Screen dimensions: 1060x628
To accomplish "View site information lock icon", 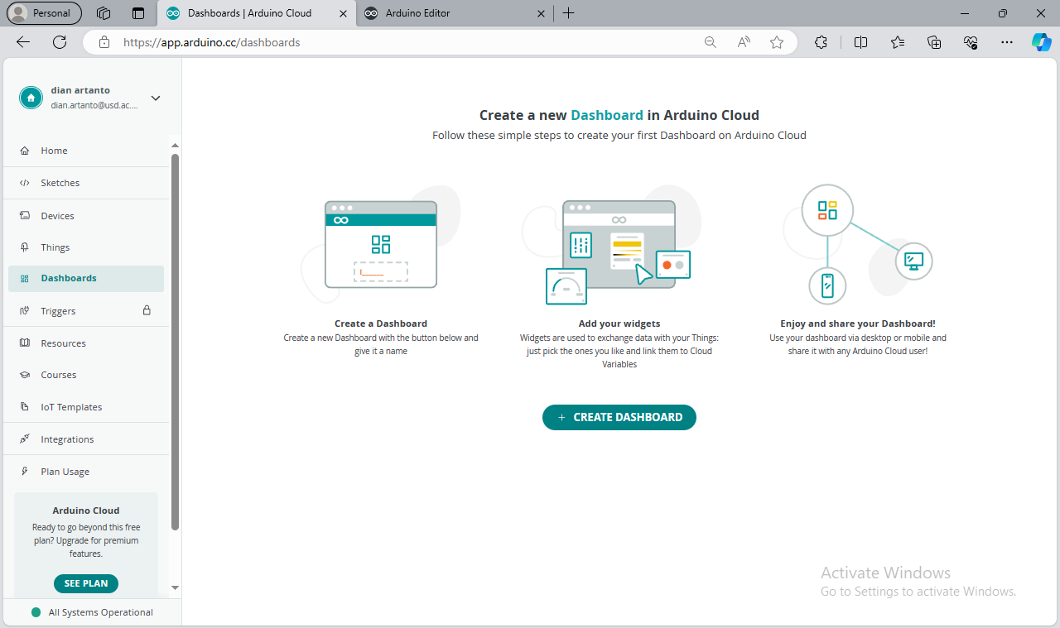I will pyautogui.click(x=104, y=42).
